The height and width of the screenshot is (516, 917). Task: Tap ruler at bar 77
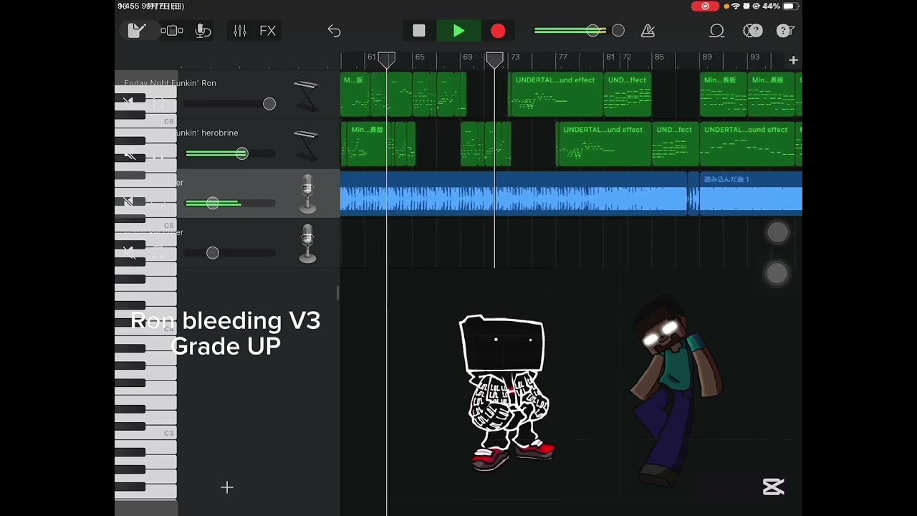(562, 58)
